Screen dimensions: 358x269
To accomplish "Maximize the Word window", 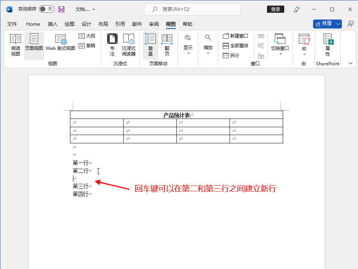I will point(332,9).
